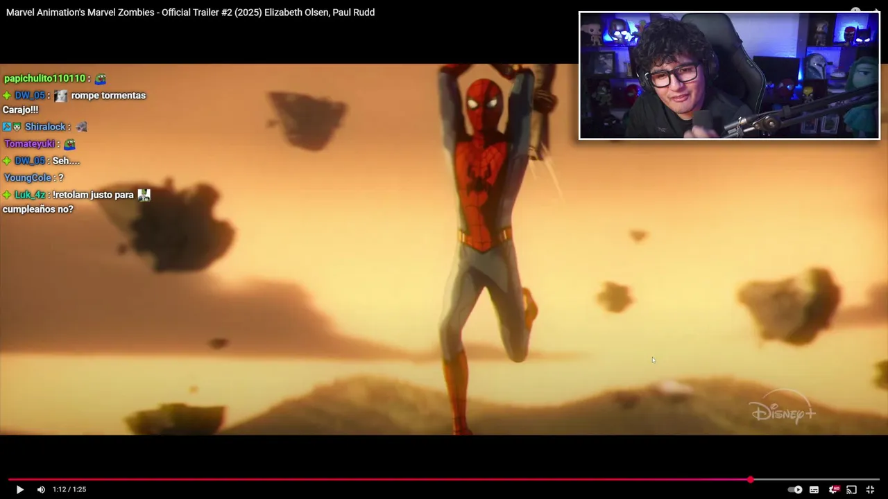Click the 'Carajo!!!' chat text
This screenshot has height=499, width=888.
20,110
